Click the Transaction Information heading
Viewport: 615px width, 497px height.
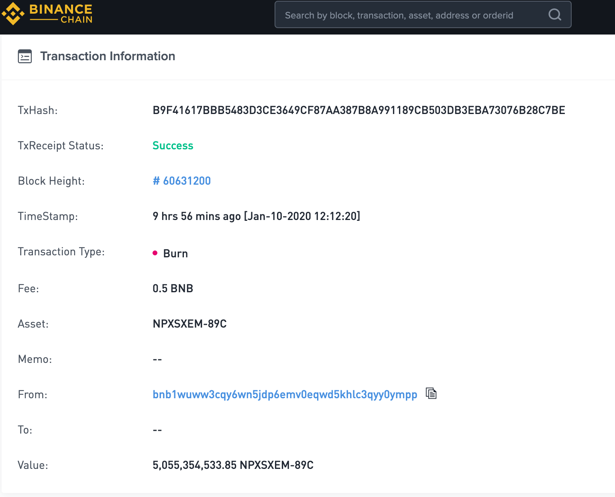click(x=108, y=56)
